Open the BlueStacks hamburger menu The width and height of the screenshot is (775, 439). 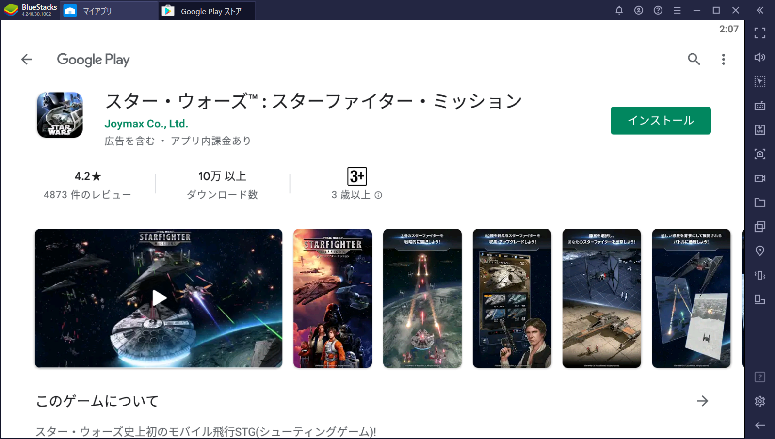tap(677, 10)
